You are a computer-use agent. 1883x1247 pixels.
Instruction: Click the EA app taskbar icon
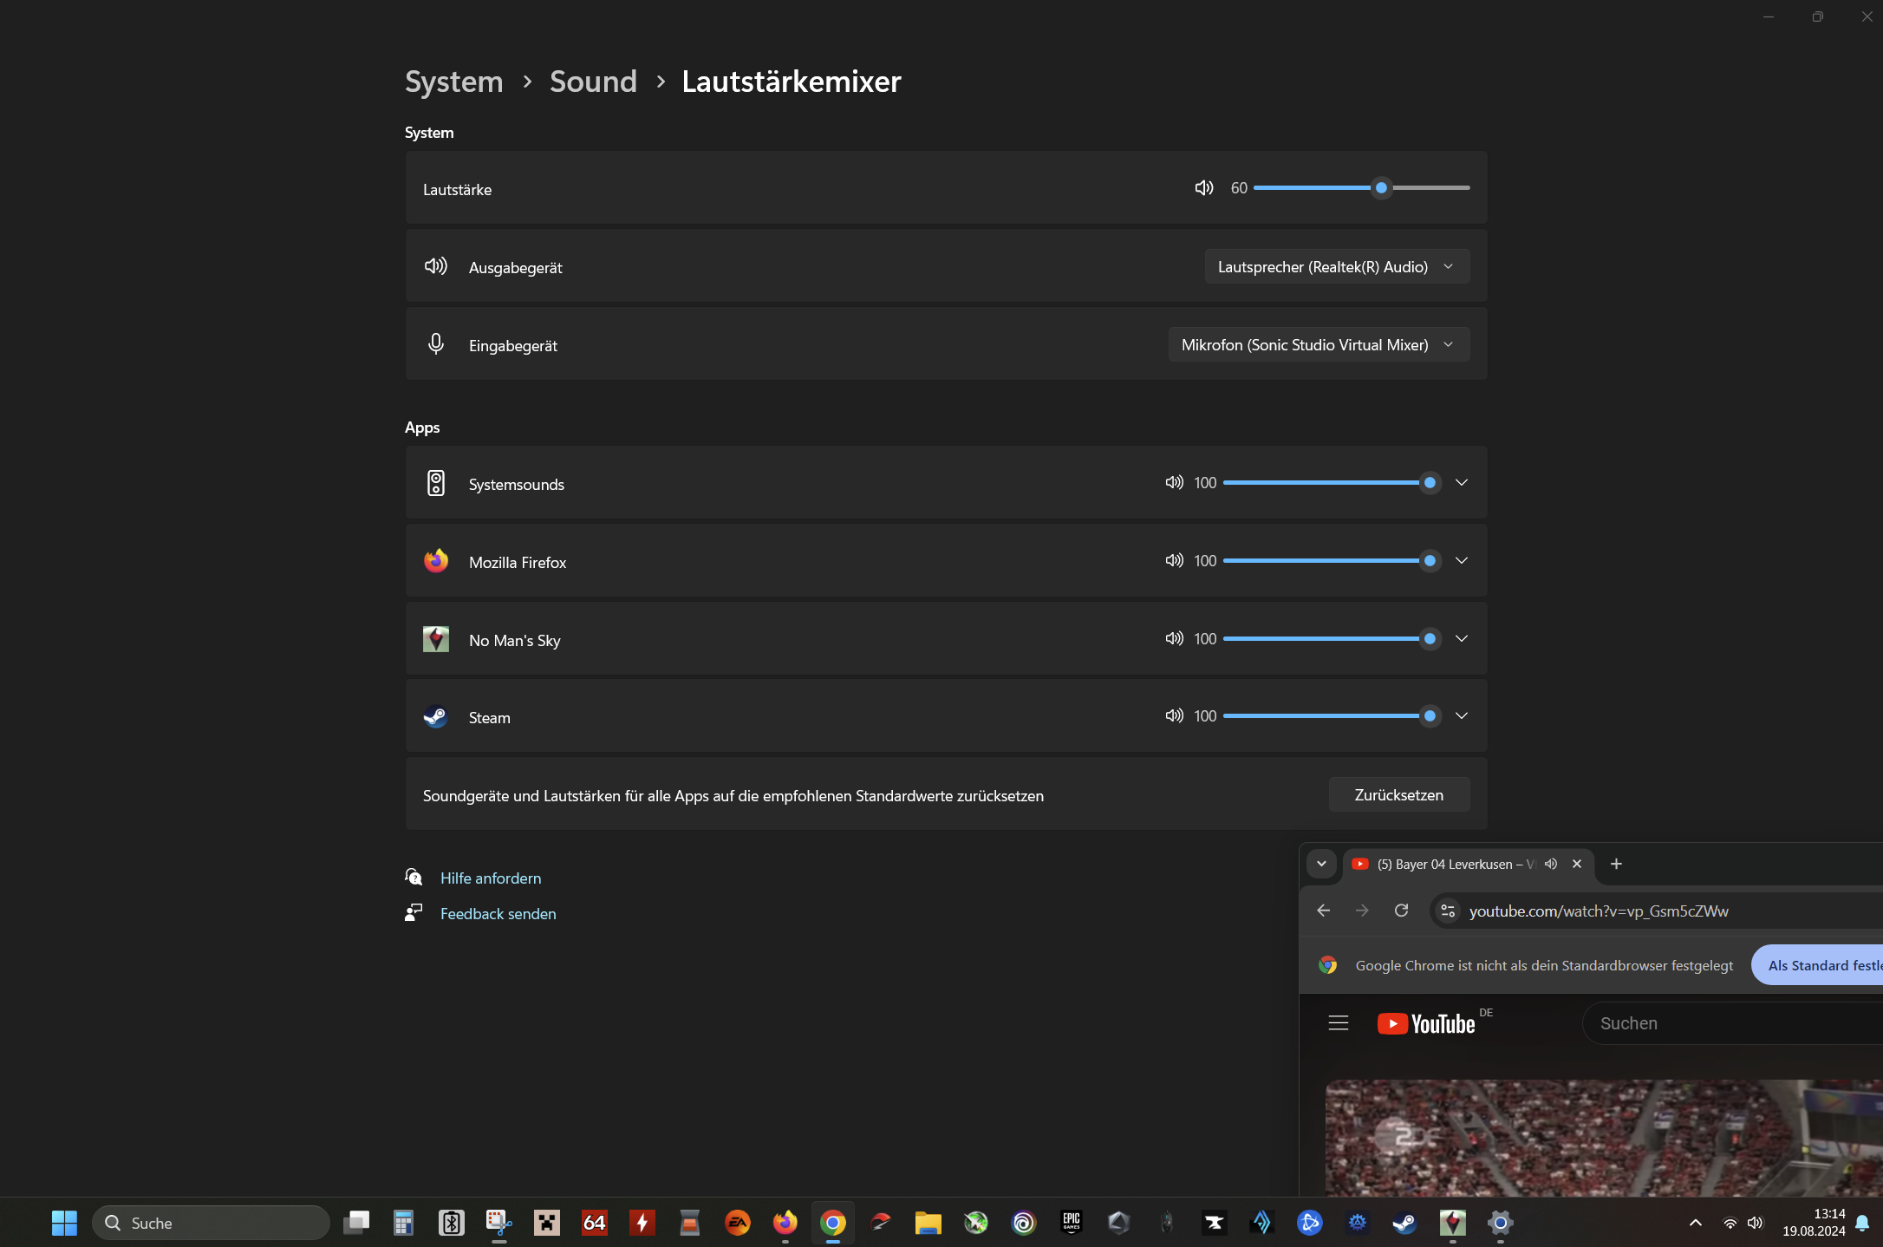pos(738,1223)
